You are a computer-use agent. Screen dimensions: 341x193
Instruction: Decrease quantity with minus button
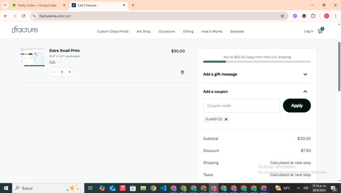(54, 72)
